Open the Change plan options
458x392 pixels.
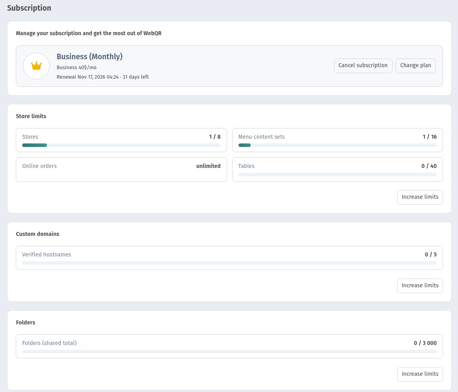click(415, 66)
